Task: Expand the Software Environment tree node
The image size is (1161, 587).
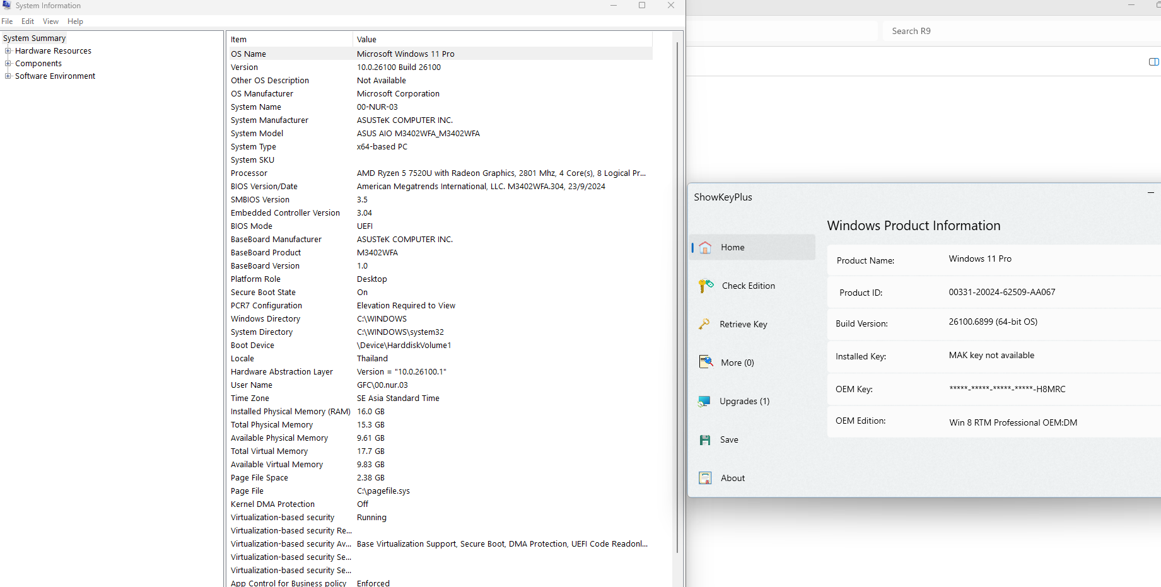Action: [x=8, y=76]
